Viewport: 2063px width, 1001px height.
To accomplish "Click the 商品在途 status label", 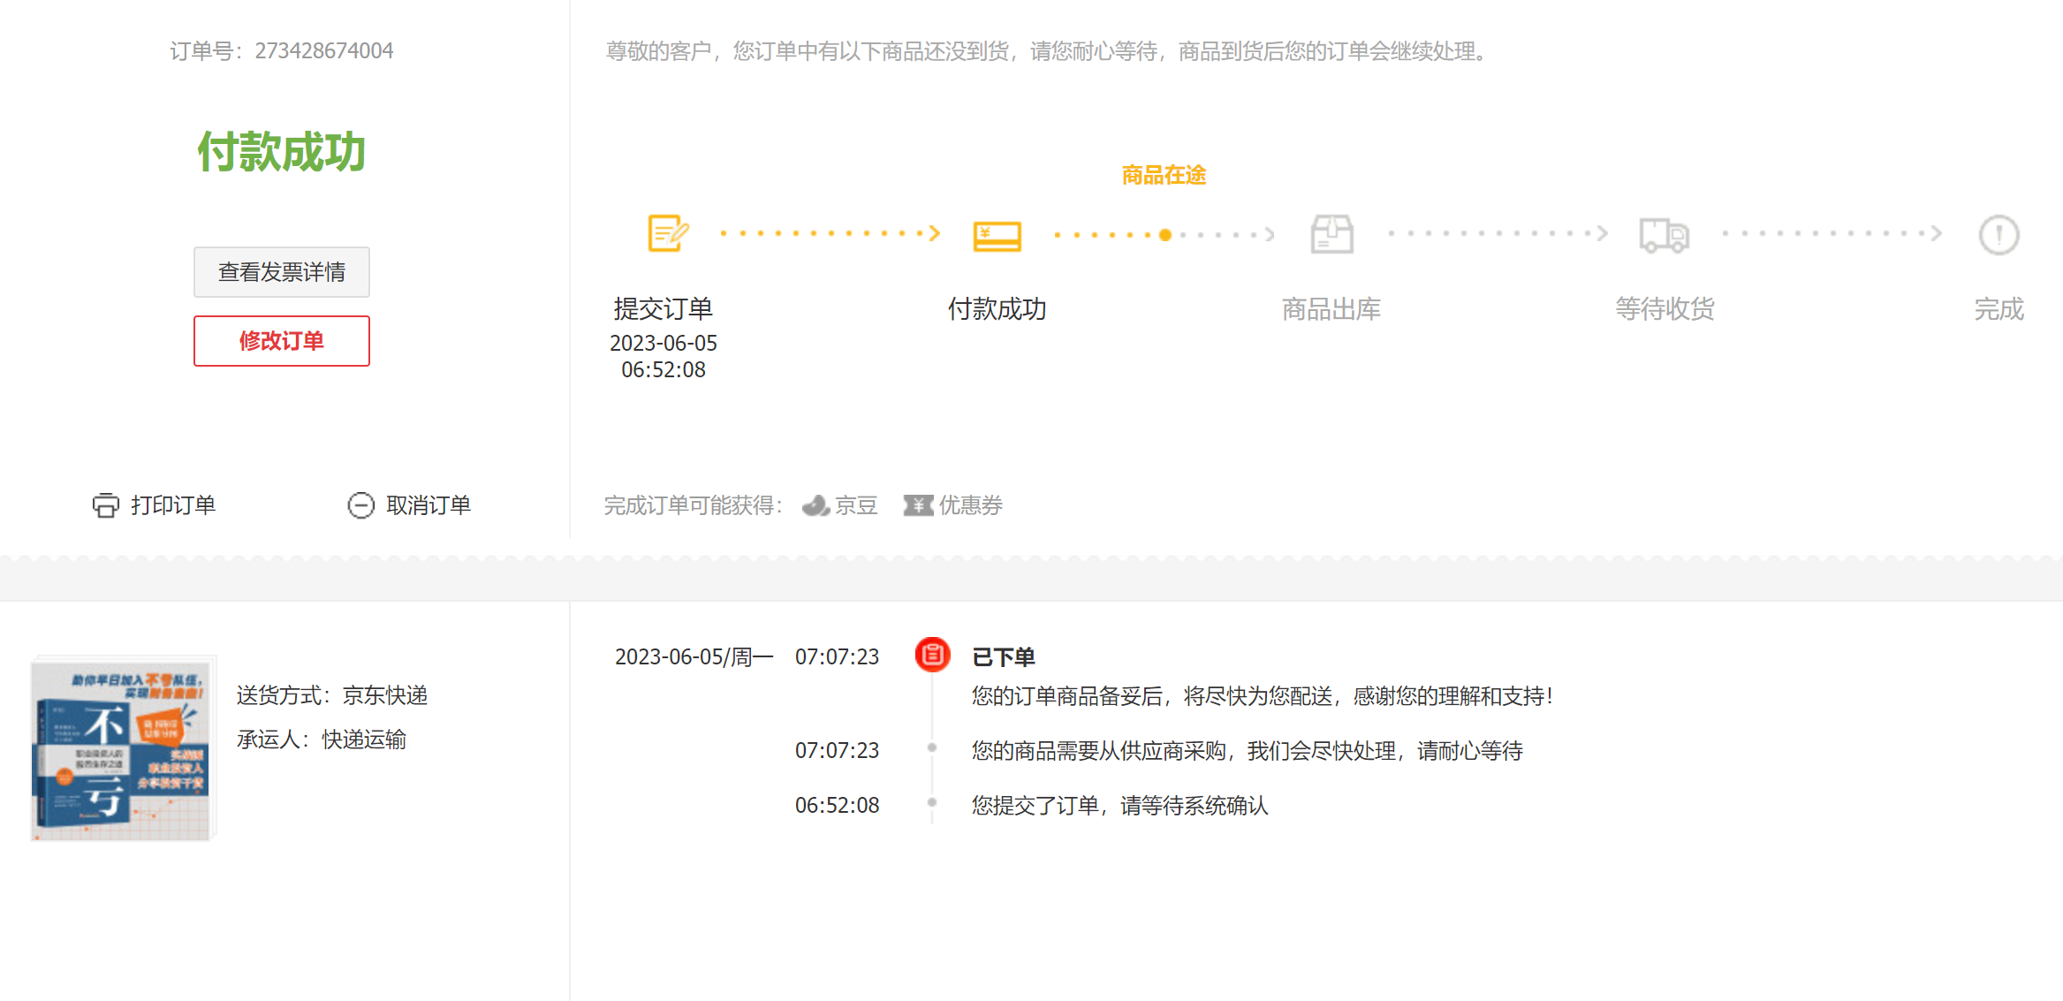I will pos(1164,175).
